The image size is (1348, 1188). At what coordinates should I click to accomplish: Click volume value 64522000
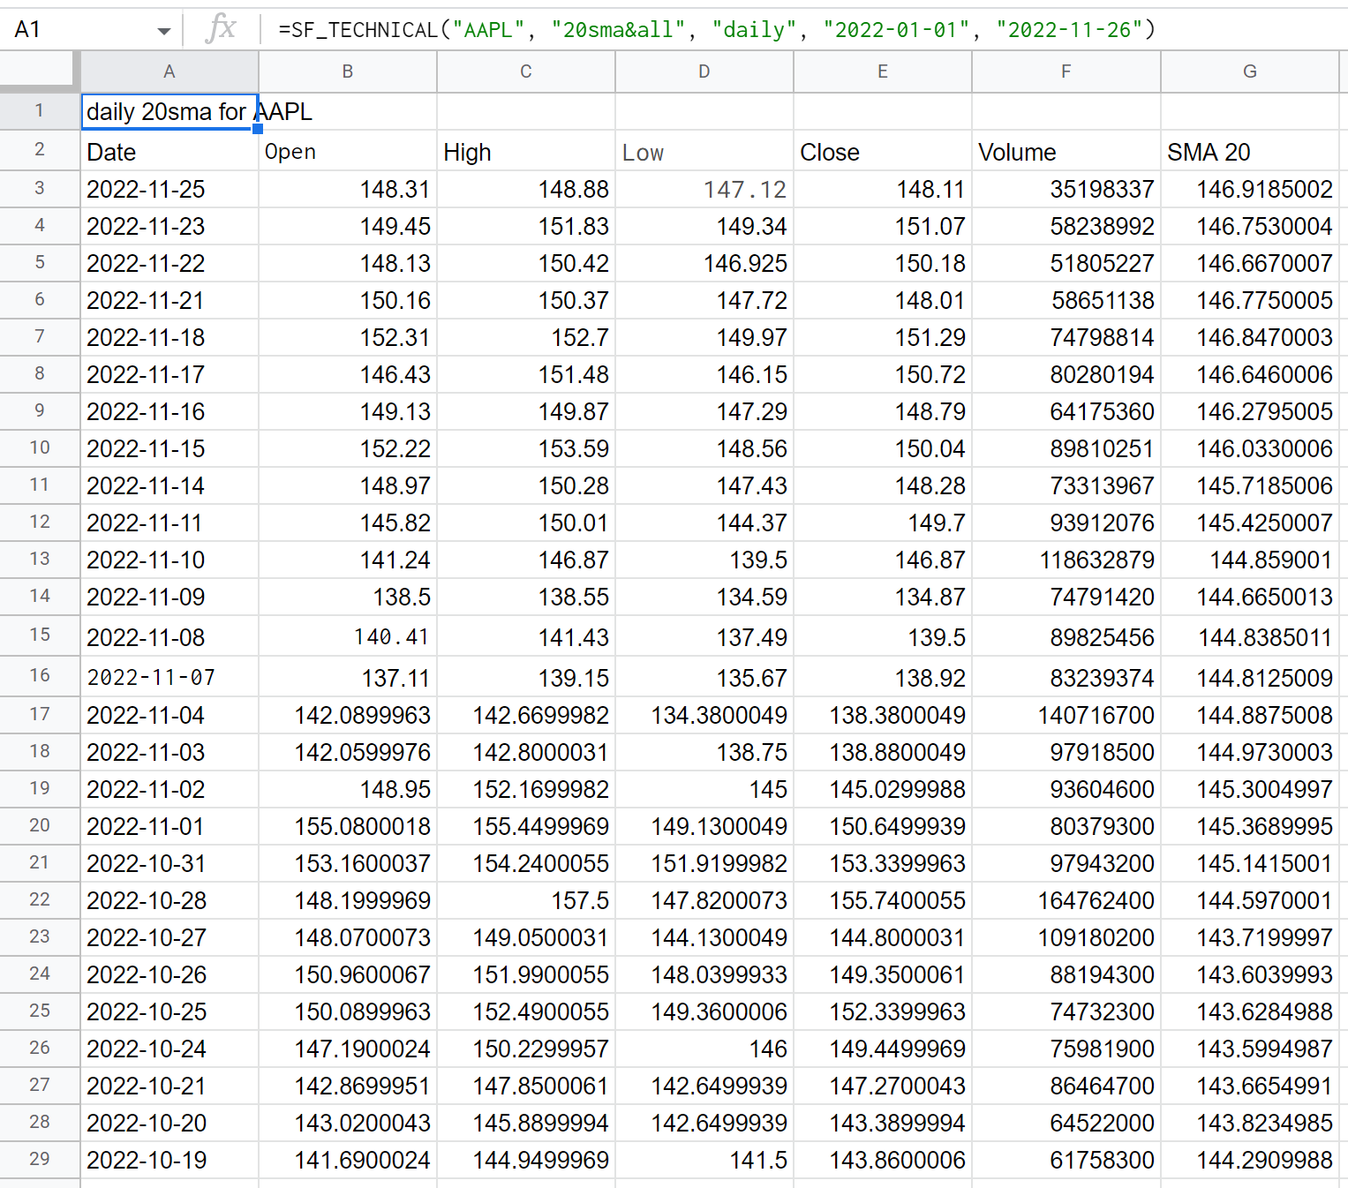point(1066,1123)
